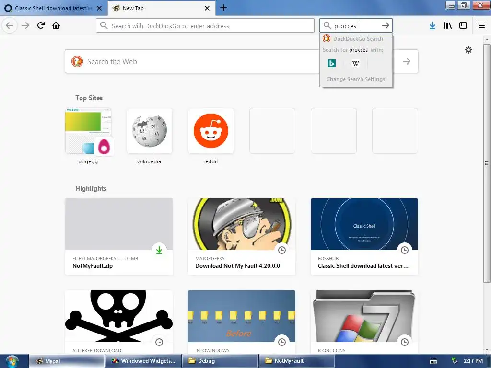This screenshot has height=368, width=491.
Task: Switch to the New Tab tab
Action: pyautogui.click(x=161, y=8)
